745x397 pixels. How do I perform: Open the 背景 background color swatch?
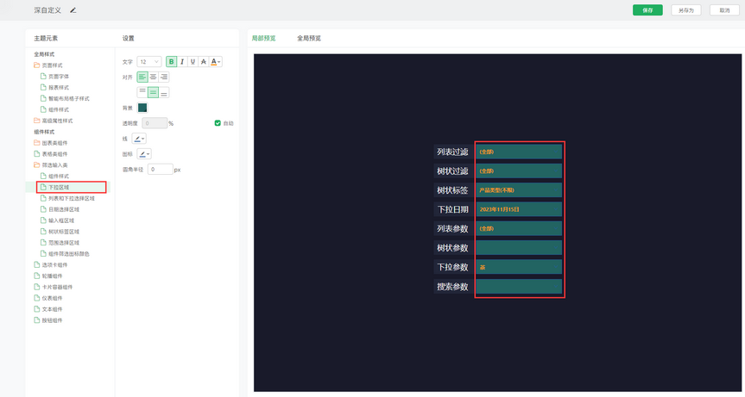coord(142,108)
